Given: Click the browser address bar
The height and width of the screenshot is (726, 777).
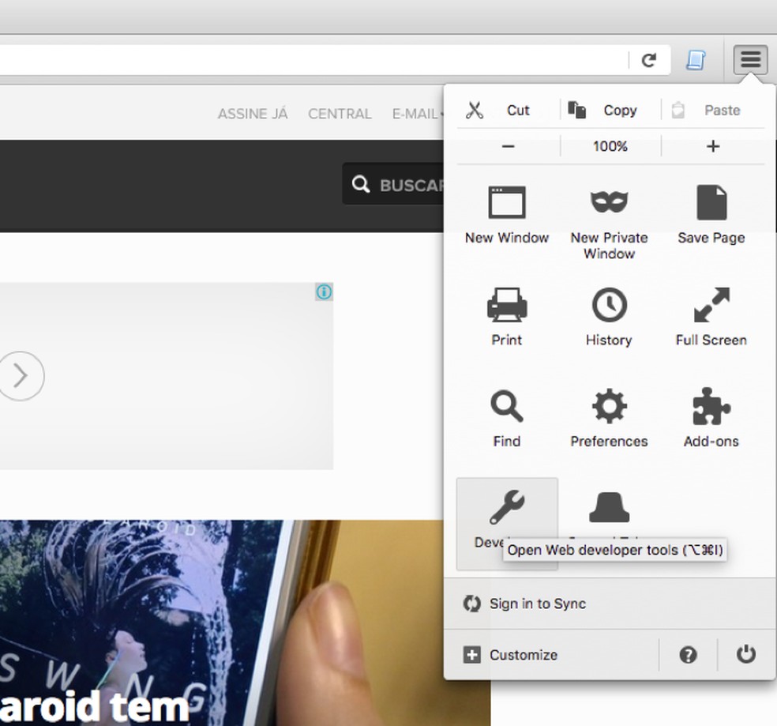Looking at the screenshot, I should point(312,60).
